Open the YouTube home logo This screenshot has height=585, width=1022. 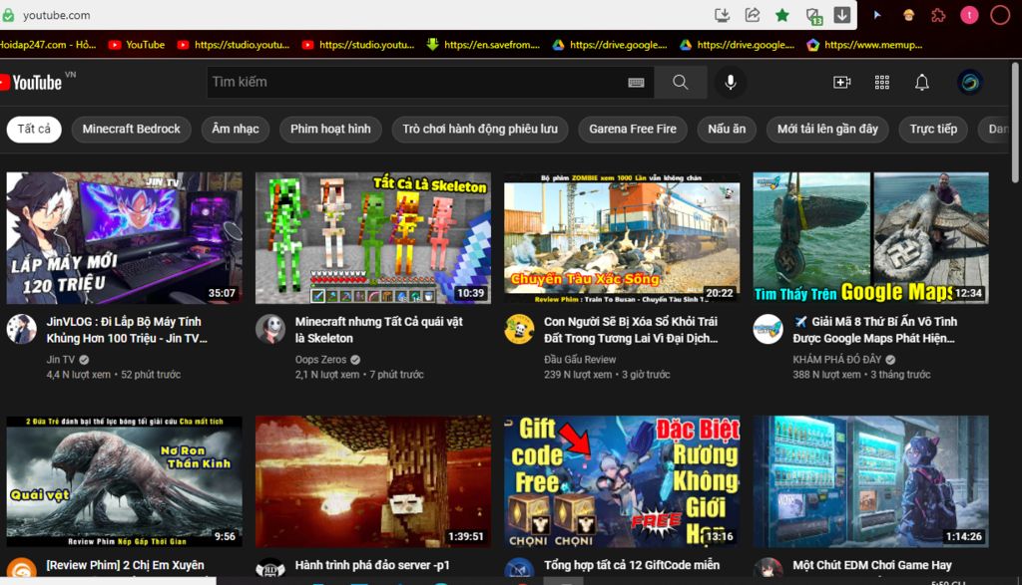click(31, 82)
